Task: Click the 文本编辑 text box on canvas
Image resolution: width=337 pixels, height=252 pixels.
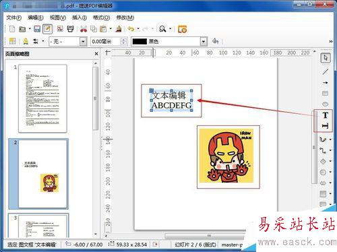Action: [171, 100]
